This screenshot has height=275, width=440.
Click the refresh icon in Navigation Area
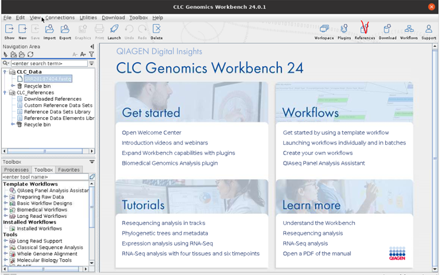click(x=30, y=54)
